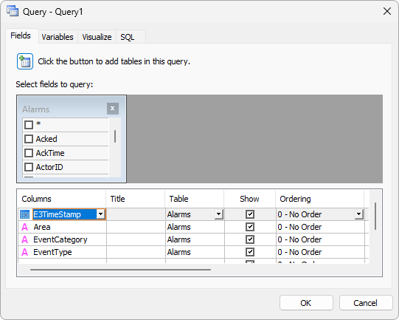Click Table cell Alarms in EventType row
The image size is (399, 320).
tap(195, 252)
